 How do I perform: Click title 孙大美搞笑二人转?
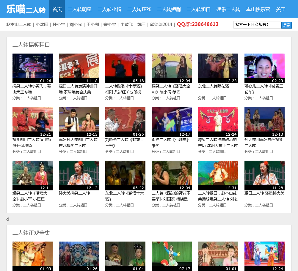(x=74, y=193)
